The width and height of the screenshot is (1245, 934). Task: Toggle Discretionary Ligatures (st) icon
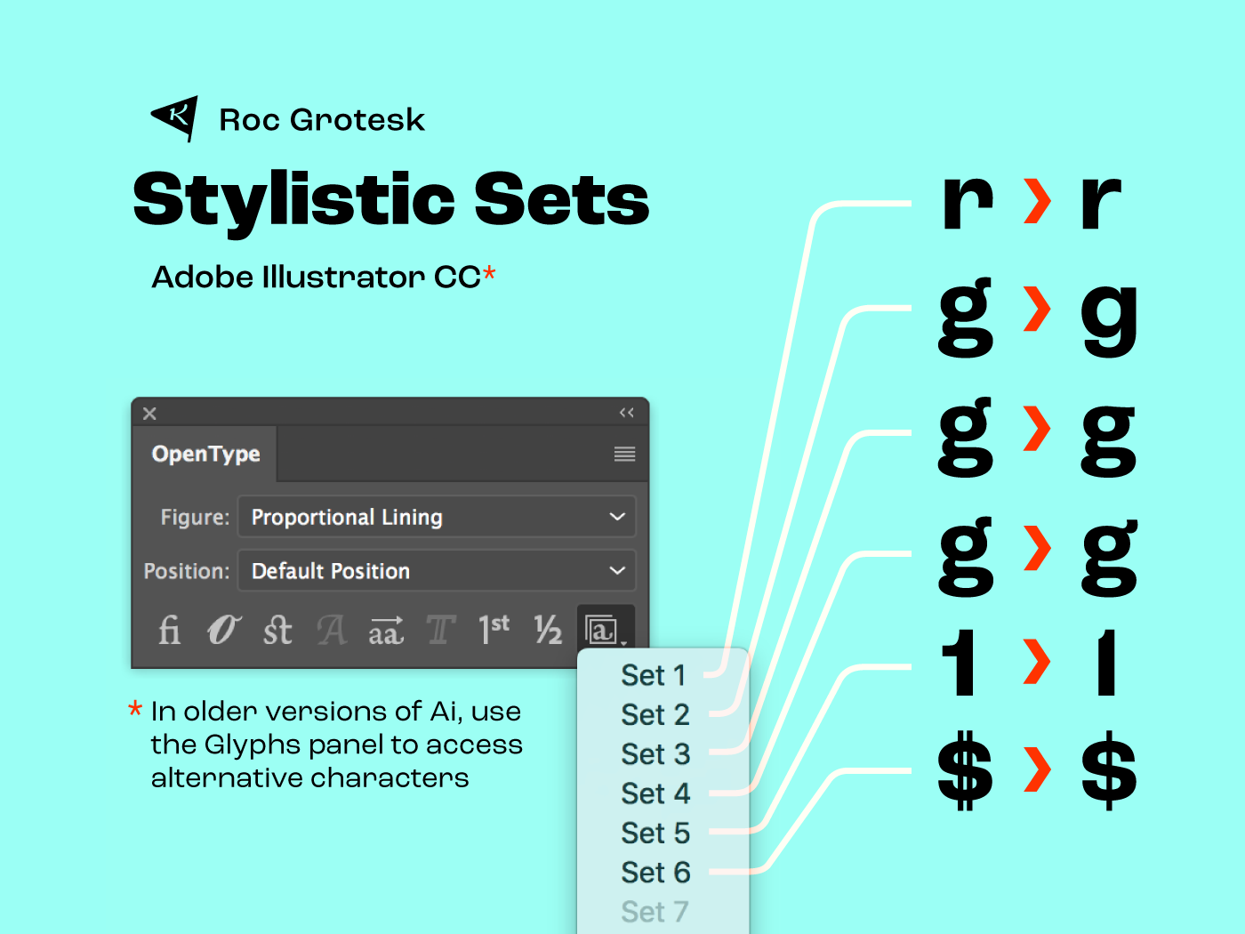coord(277,630)
